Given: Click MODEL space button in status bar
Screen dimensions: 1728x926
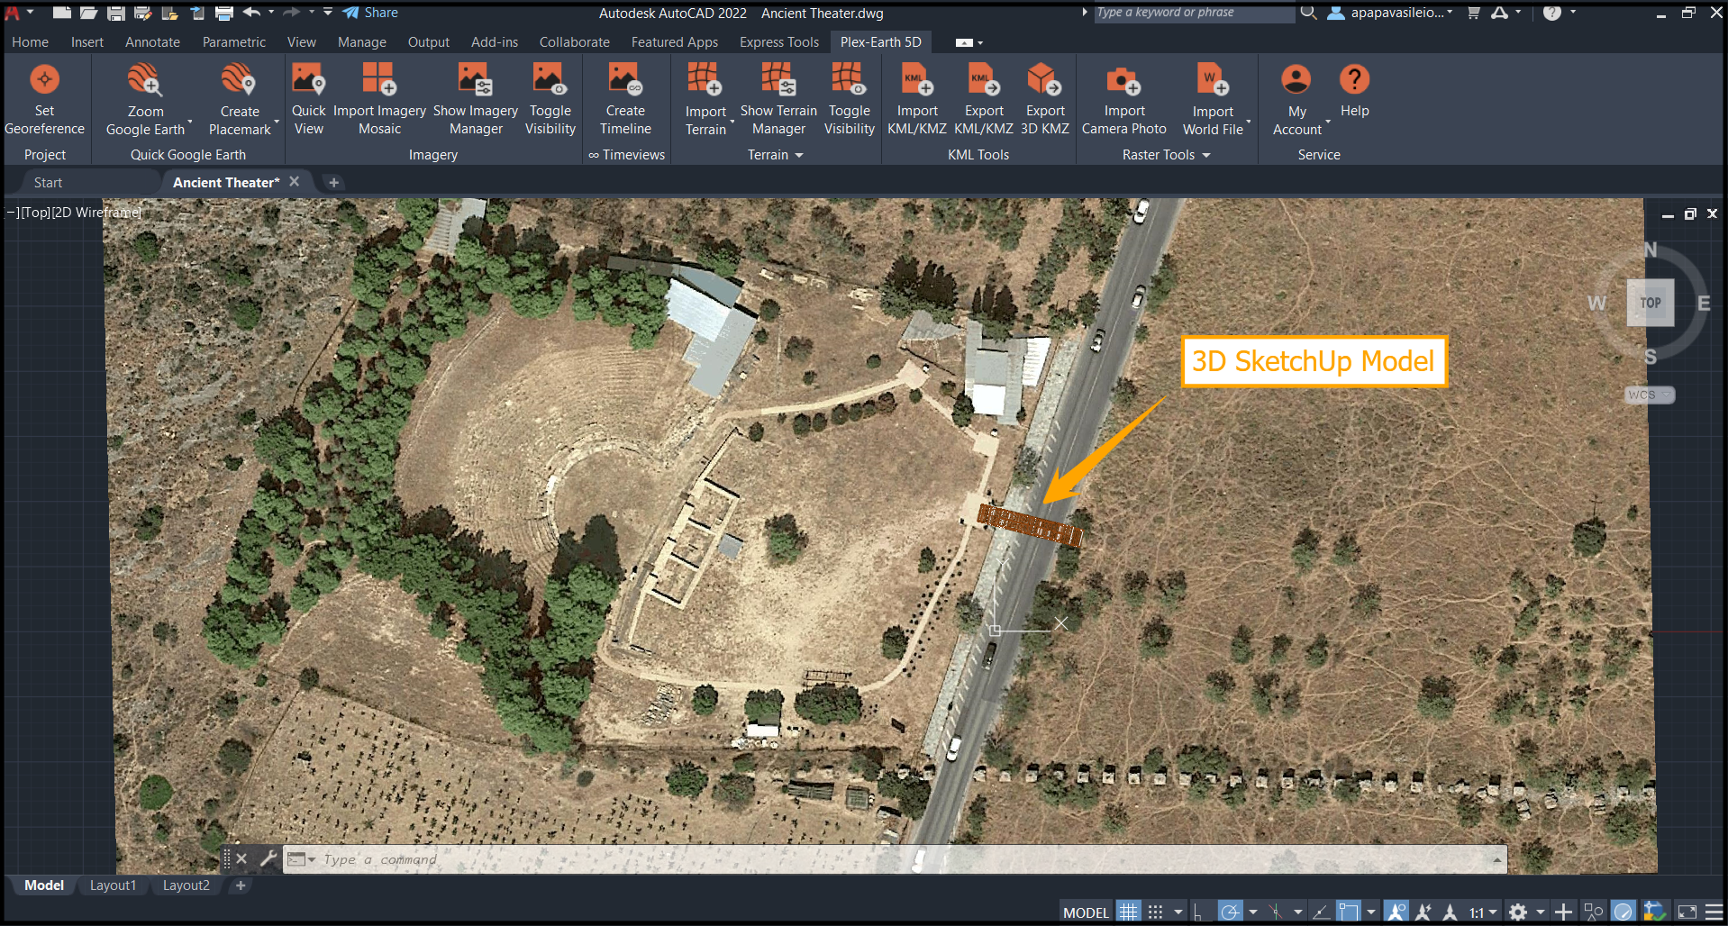Looking at the screenshot, I should (1086, 912).
